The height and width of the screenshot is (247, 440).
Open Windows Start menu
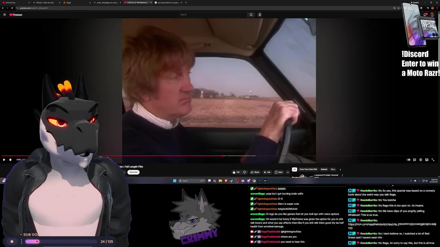click(x=175, y=181)
